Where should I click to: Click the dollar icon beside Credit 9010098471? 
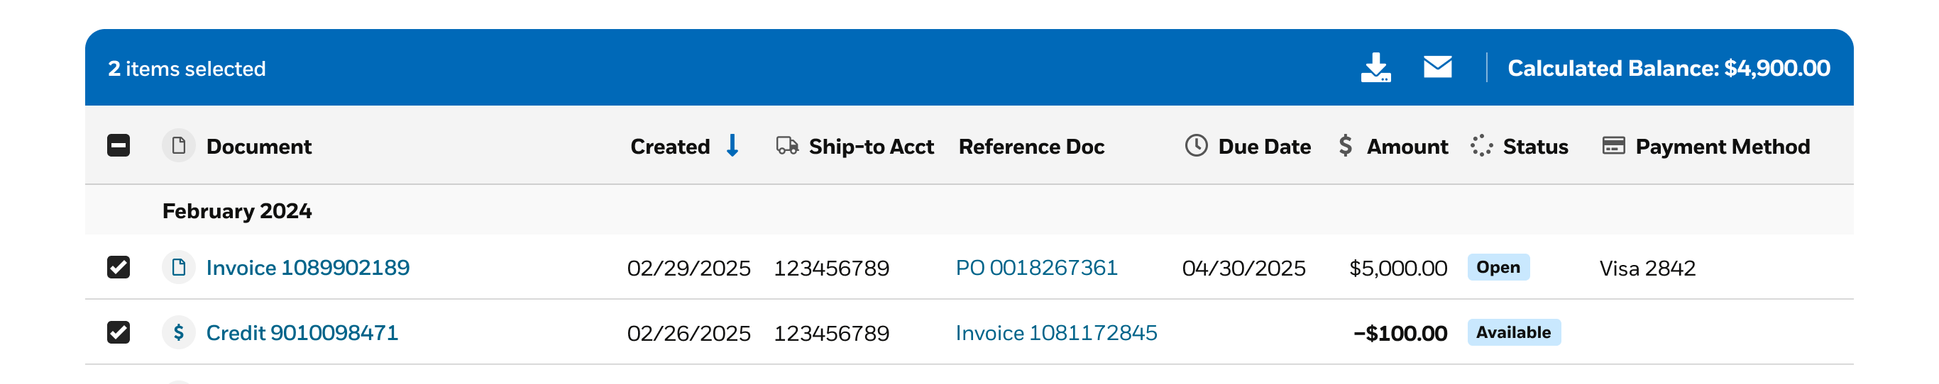click(x=178, y=332)
